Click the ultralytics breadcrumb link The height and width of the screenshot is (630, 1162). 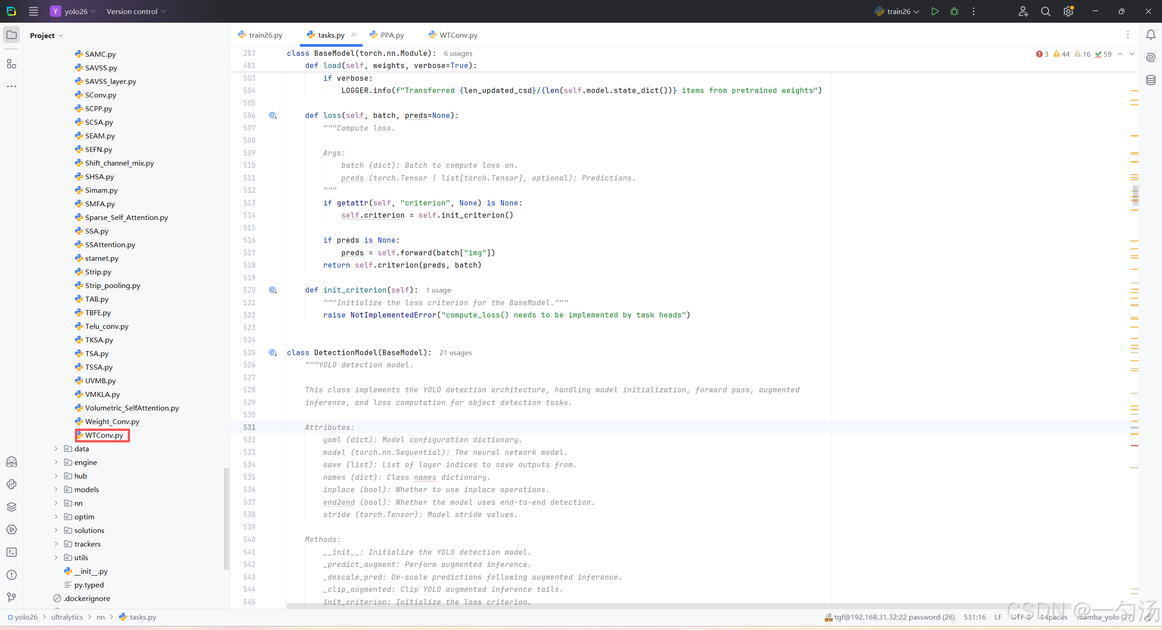(67, 617)
